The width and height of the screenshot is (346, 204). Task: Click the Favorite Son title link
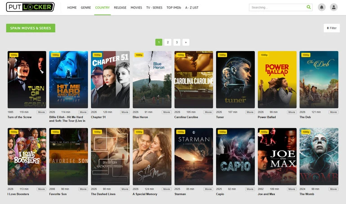pyautogui.click(x=58, y=194)
